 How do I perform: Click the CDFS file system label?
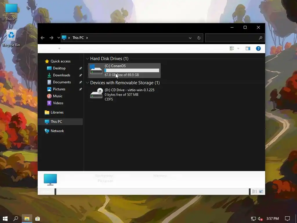(109, 99)
